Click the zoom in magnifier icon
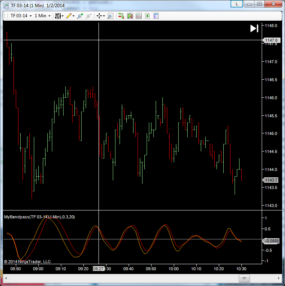Viewport: 285px width, 286px height. coord(80,16)
